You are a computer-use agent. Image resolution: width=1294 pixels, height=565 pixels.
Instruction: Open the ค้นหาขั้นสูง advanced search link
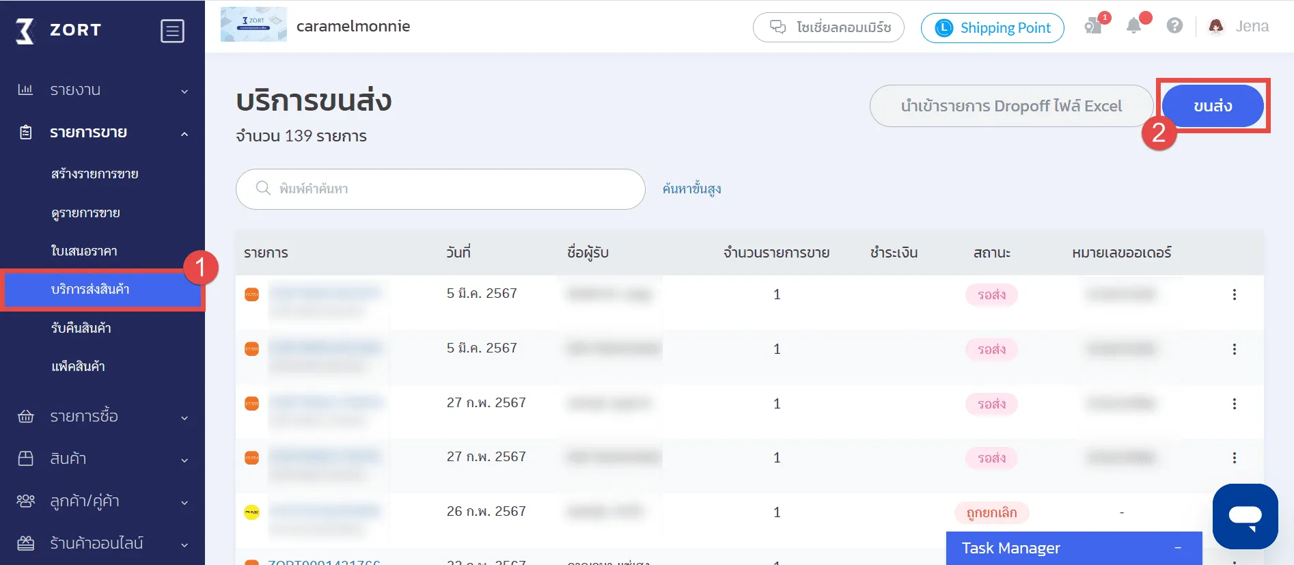(x=691, y=189)
